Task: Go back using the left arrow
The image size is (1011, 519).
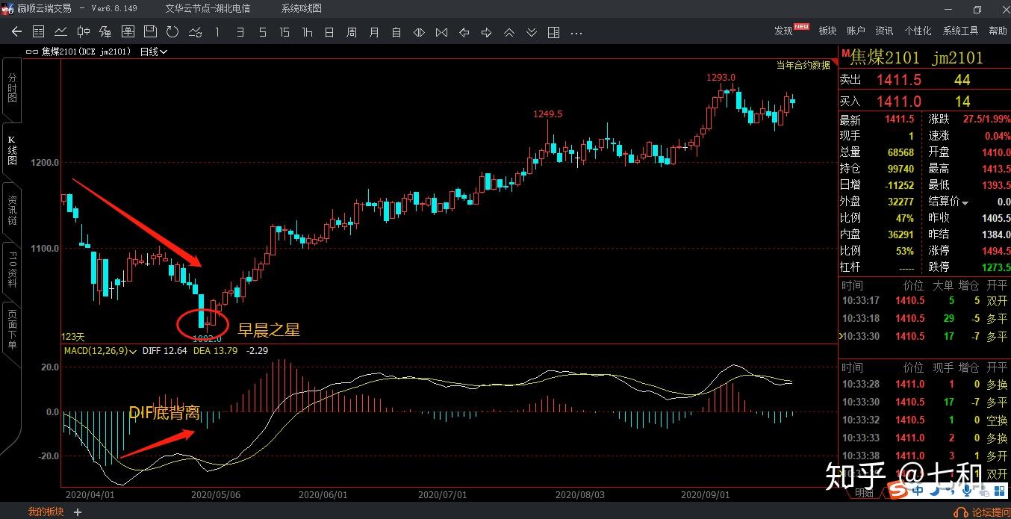Action: click(17, 32)
